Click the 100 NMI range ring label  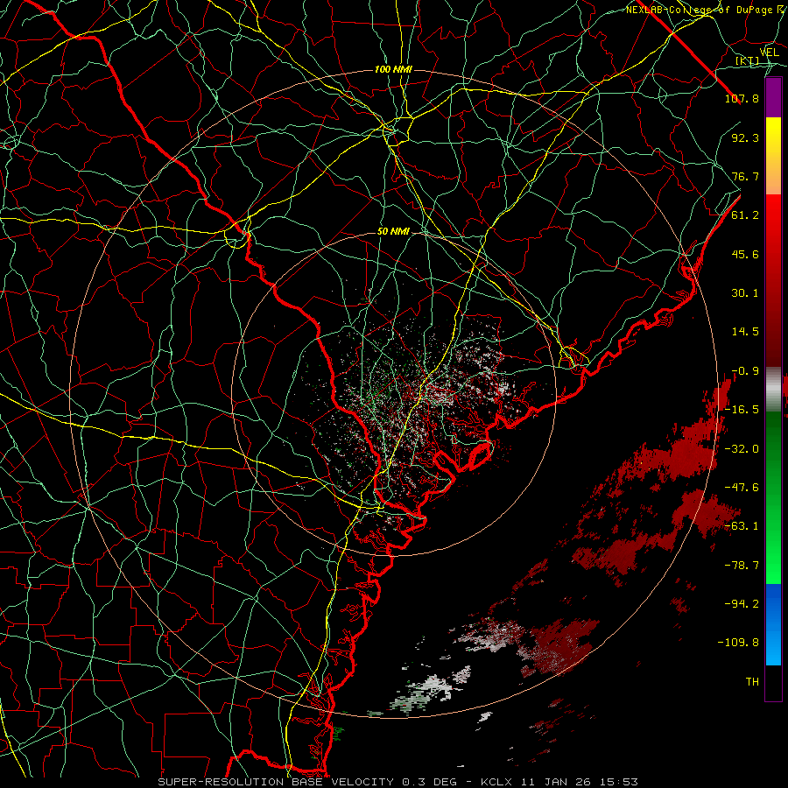[393, 69]
